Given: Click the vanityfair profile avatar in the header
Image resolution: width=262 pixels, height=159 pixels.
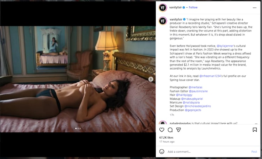Looking at the screenshot, I should click(x=162, y=8).
